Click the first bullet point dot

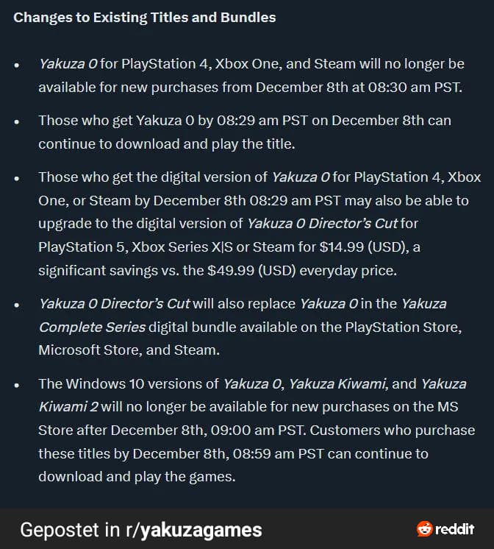click(18, 65)
